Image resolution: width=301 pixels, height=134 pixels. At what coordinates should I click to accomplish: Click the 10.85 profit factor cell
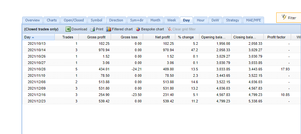(285, 95)
